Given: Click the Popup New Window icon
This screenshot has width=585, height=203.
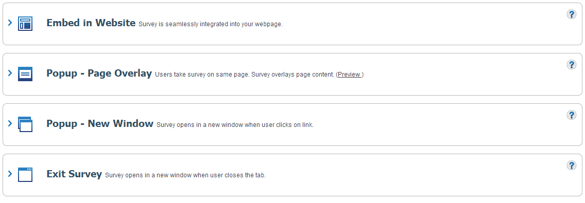Looking at the screenshot, I should click(25, 124).
